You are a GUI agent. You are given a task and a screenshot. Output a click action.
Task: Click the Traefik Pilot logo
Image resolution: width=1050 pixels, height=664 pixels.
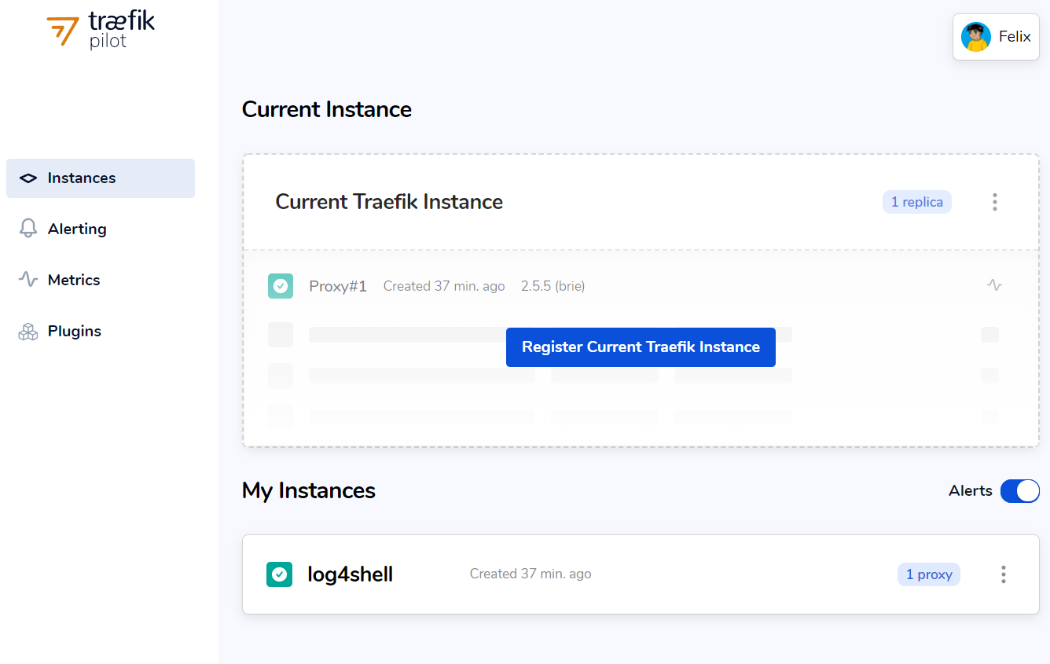tap(101, 30)
